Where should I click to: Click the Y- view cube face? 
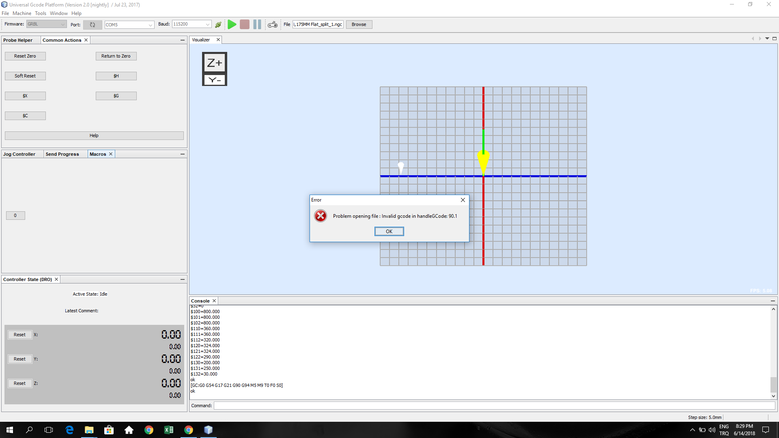coord(215,80)
